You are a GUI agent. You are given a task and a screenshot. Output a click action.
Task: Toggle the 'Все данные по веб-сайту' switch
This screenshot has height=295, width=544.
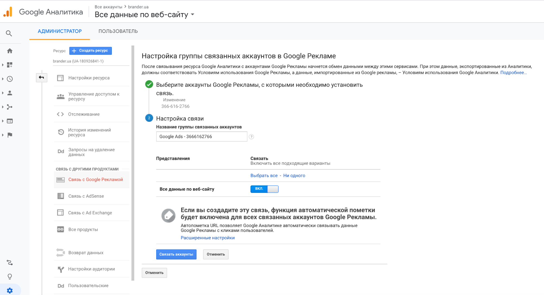click(x=264, y=189)
